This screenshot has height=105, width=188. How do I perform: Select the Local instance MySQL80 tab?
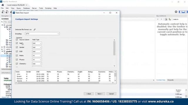[x=16, y=5]
